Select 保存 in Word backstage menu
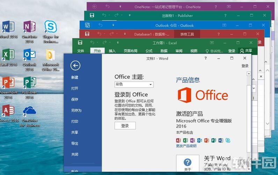 pos(75,99)
